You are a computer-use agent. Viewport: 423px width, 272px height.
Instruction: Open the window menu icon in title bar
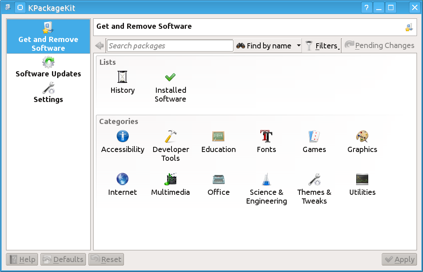[x=8, y=7]
